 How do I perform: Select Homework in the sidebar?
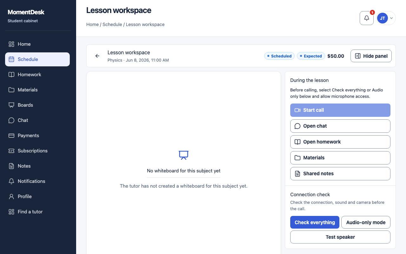(37, 75)
